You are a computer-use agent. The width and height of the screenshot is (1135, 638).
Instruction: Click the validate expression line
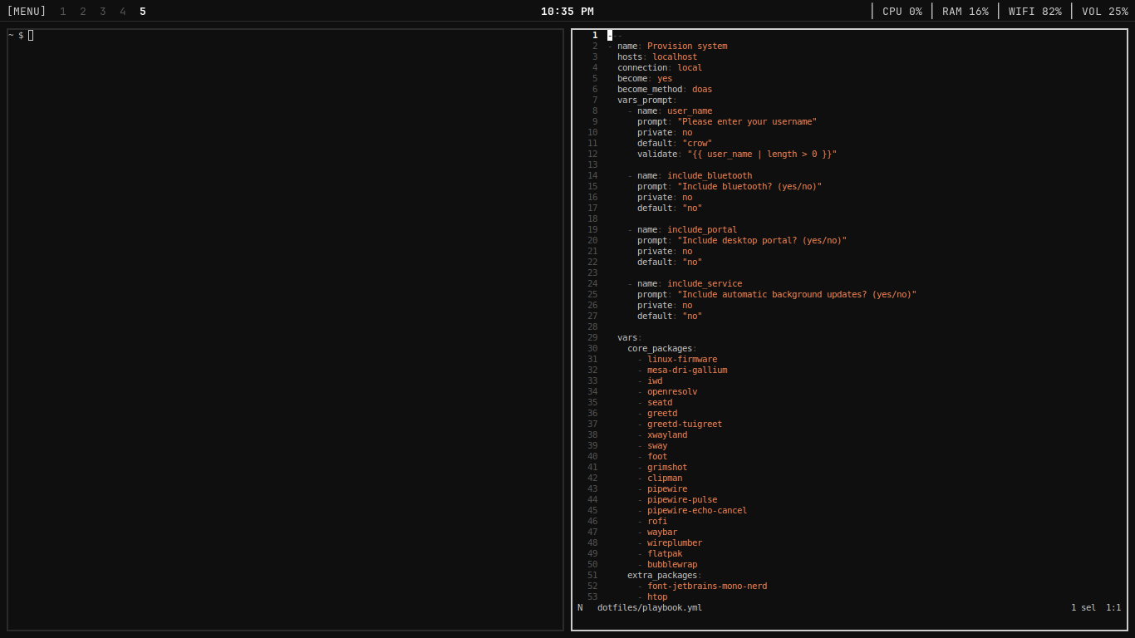[737, 155]
